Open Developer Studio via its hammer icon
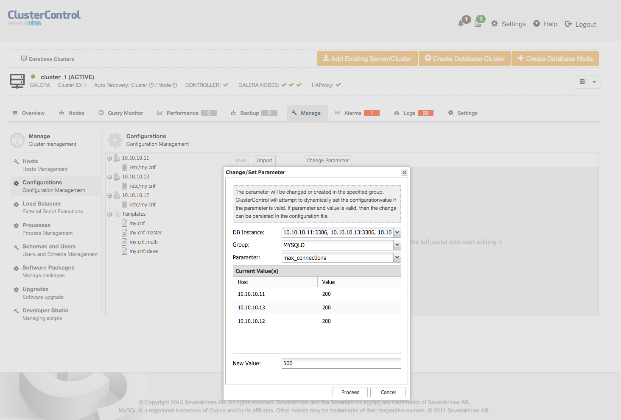 (16, 311)
